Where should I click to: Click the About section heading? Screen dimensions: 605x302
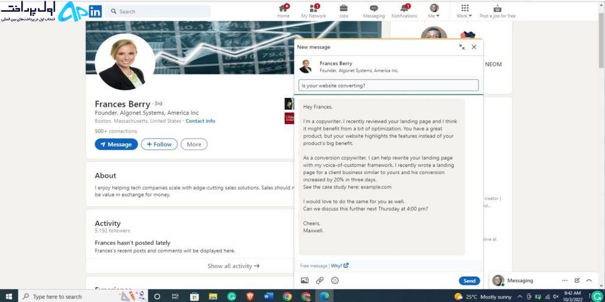[105, 176]
